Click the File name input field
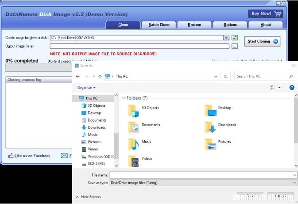Viewport: 298px width, 204px height. [201, 175]
